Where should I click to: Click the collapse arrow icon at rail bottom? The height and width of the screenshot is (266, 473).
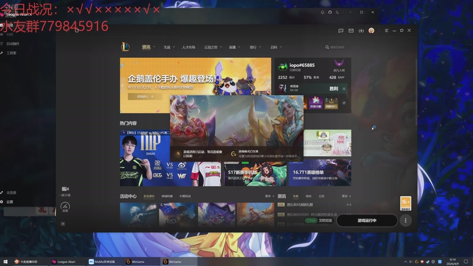coord(63,224)
